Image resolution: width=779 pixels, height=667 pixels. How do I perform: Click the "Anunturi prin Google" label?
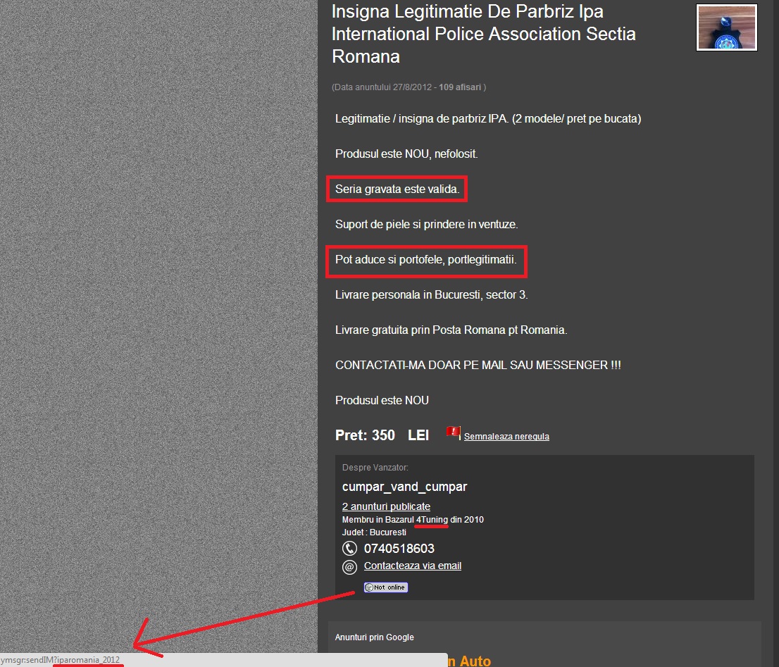[374, 637]
